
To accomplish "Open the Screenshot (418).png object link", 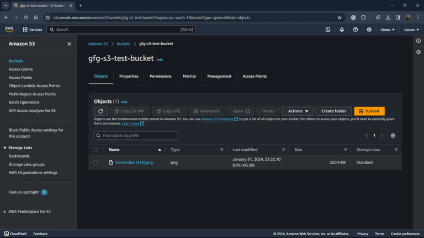I will tap(134, 163).
